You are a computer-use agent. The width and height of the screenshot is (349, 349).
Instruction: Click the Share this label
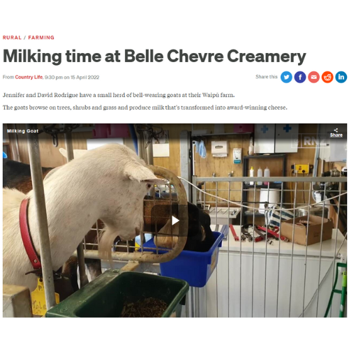point(267,77)
